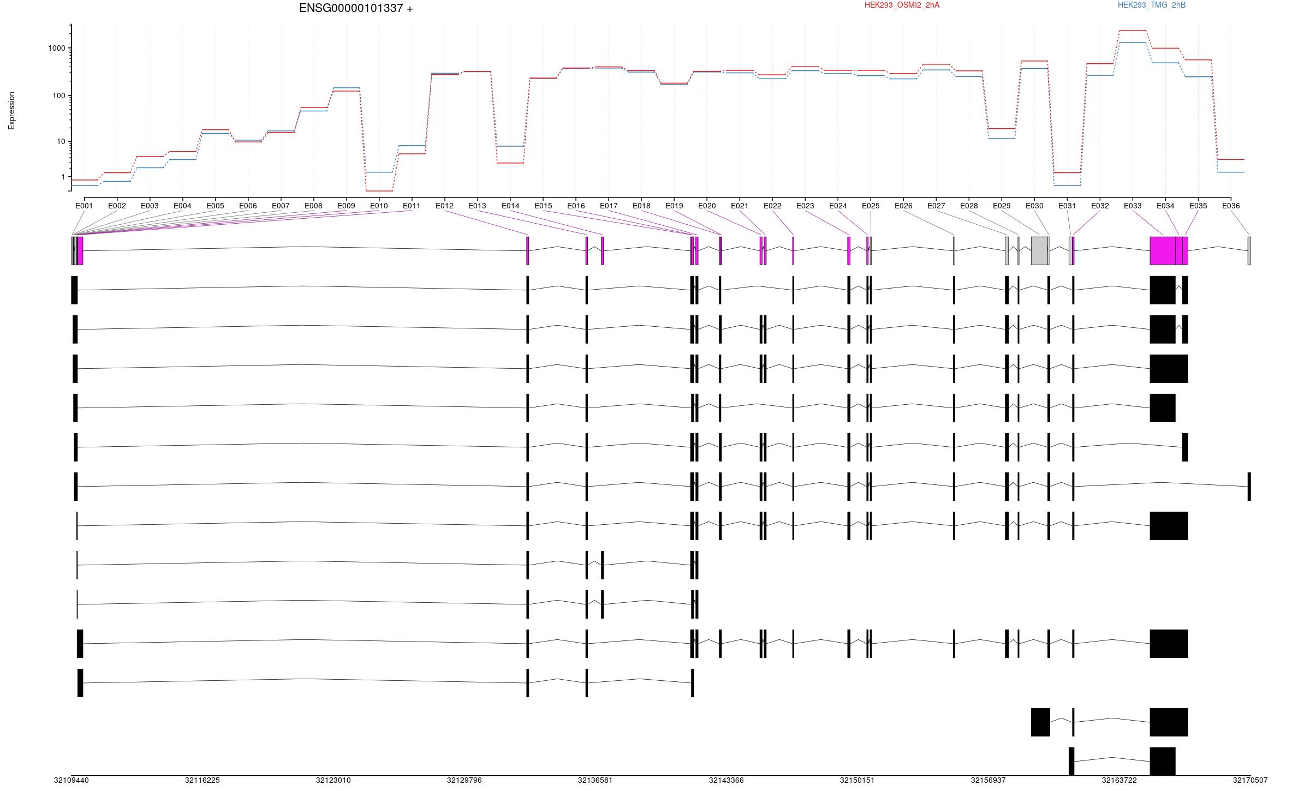Screen dimensions: 1310x791
Task: Click exon label E024
Action: 838,206
